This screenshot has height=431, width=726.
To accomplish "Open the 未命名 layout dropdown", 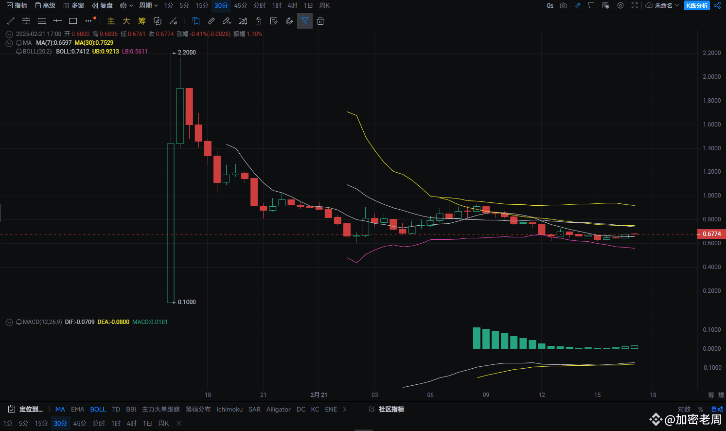I will [x=662, y=5].
